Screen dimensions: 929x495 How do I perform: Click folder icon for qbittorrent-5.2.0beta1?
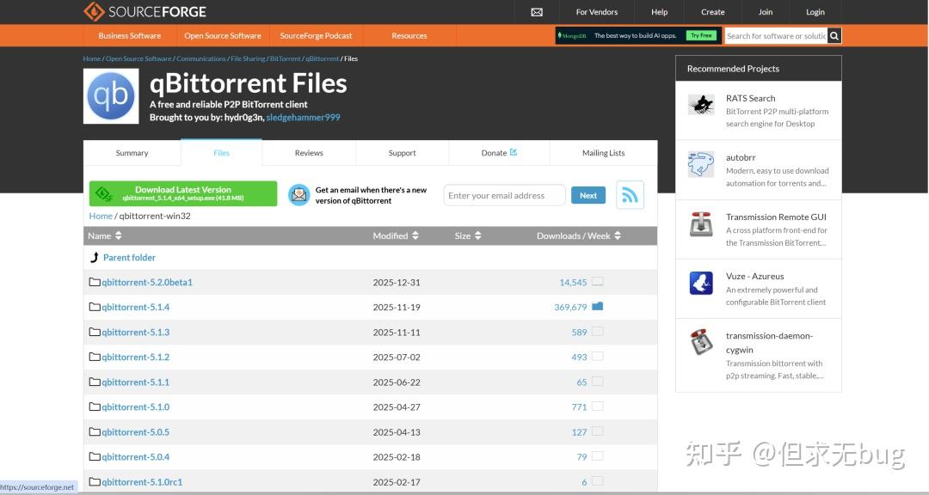tap(95, 282)
